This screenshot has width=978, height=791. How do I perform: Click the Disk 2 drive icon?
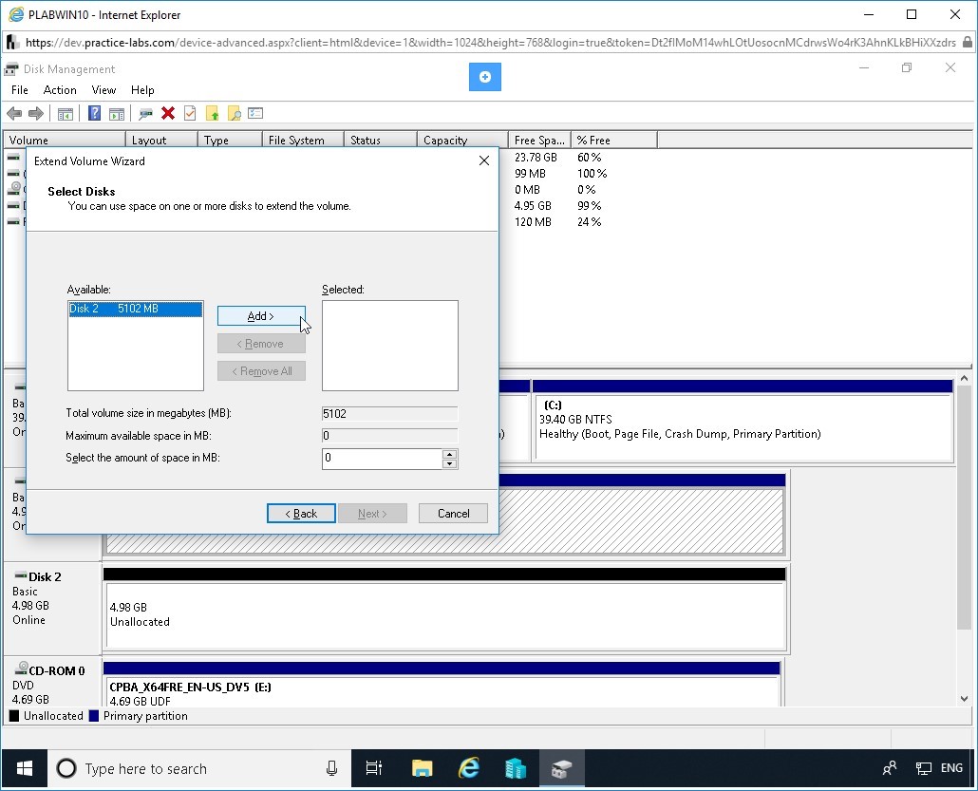[x=21, y=575]
